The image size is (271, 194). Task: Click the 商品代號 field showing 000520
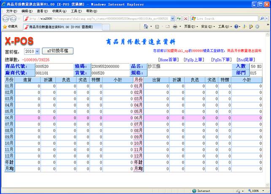[54, 66]
